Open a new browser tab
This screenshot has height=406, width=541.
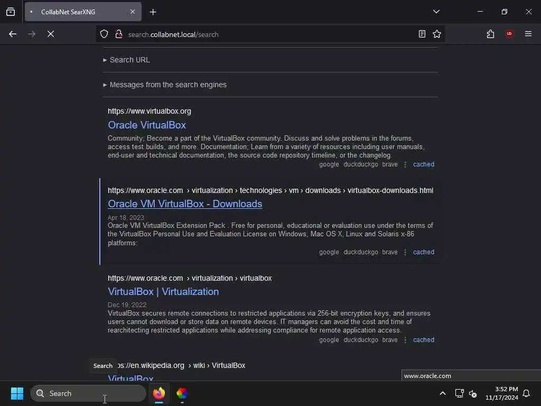coord(153,12)
